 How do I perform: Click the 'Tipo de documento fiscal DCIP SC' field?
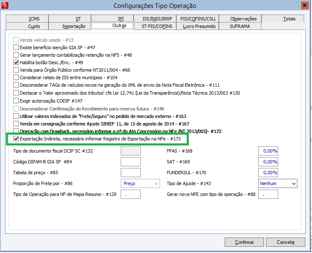point(131,151)
